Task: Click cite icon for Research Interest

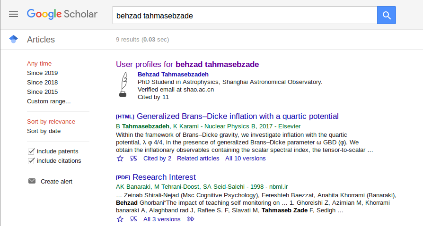Action: click(134, 219)
